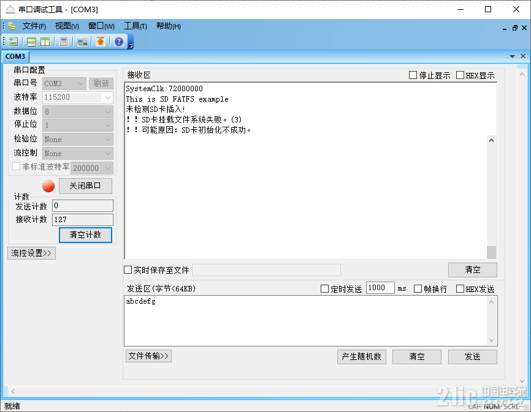Image resolution: width=531 pixels, height=412 pixels.
Task: Toggle the 定时发送 checkbox
Action: [324, 288]
